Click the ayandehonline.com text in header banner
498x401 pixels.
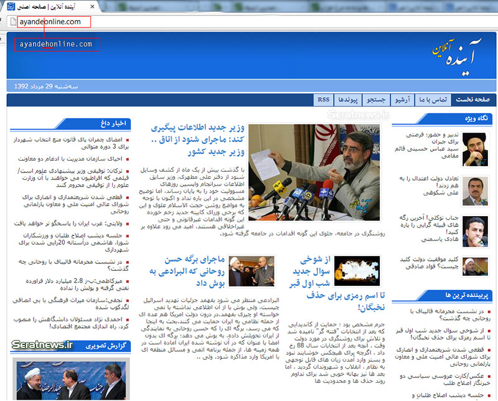(56, 44)
